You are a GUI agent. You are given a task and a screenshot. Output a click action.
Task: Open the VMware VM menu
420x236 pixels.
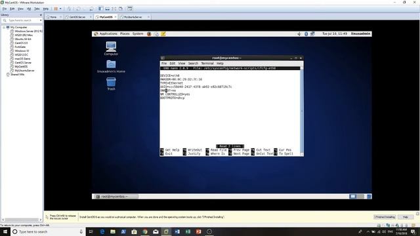tap(29, 9)
